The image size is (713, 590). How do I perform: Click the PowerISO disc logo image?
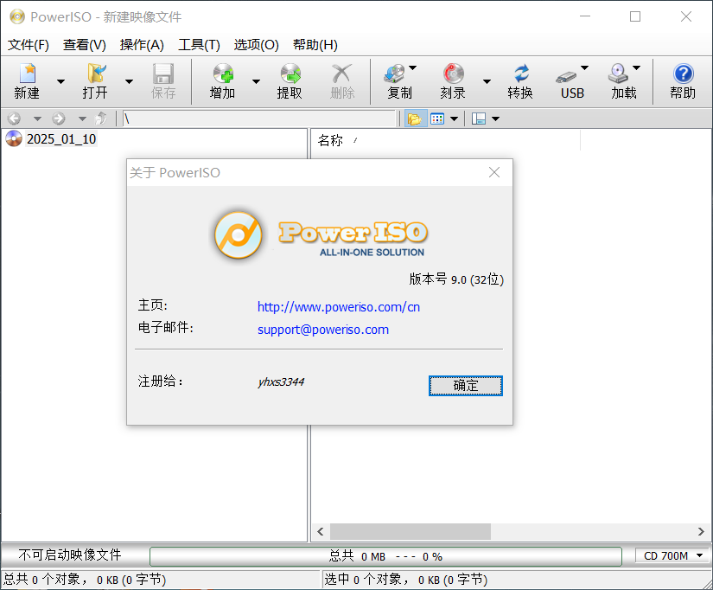tap(239, 235)
